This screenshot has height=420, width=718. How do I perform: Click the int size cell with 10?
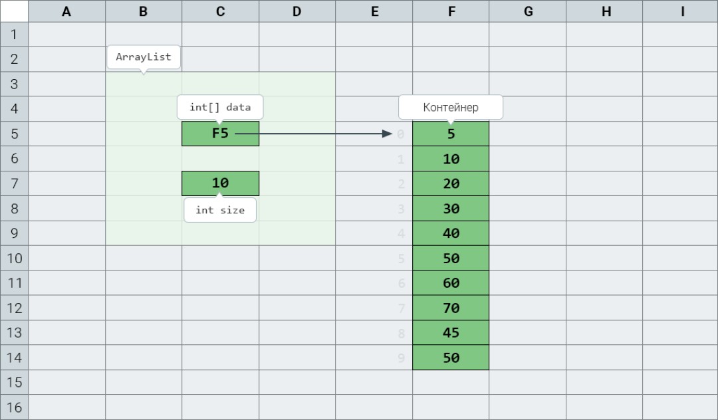(x=220, y=183)
